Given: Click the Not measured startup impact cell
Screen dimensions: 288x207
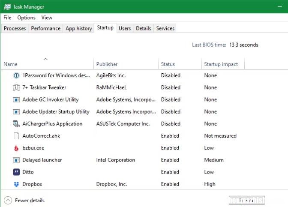Looking at the screenshot, I should tap(220, 136).
